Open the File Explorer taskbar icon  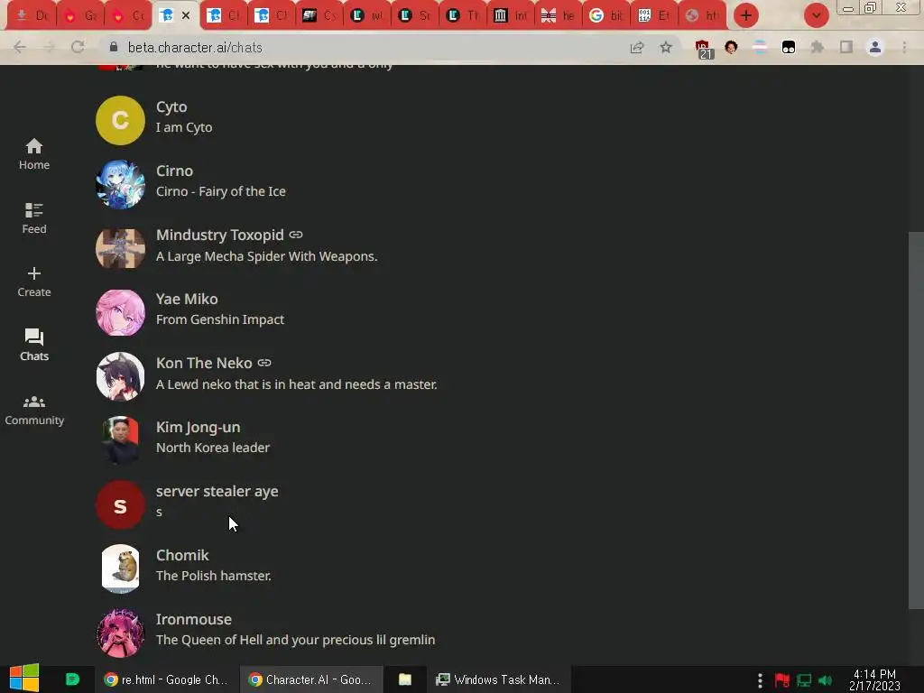(405, 679)
